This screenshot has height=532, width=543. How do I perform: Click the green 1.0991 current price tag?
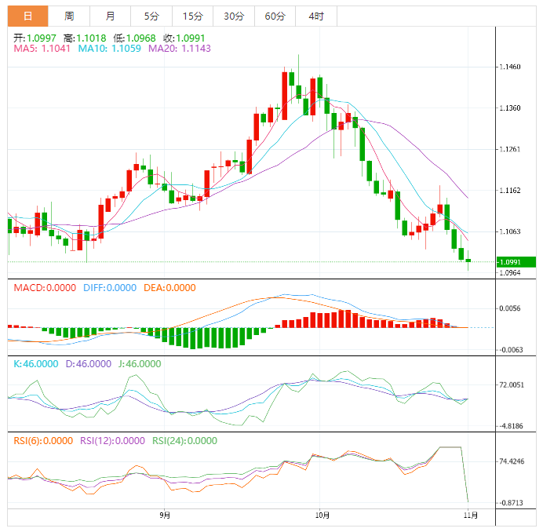click(515, 261)
